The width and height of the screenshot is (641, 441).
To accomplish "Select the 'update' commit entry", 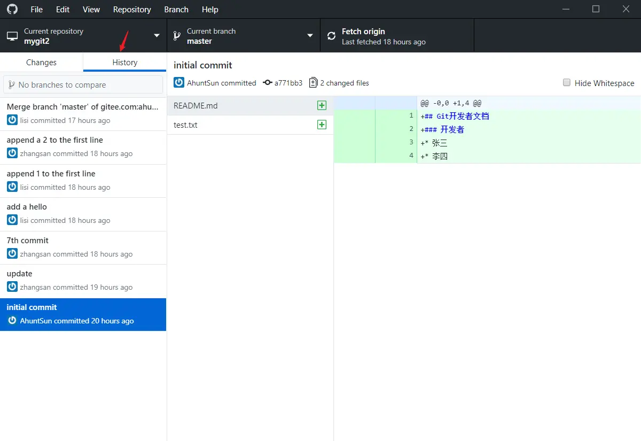I will coord(83,281).
